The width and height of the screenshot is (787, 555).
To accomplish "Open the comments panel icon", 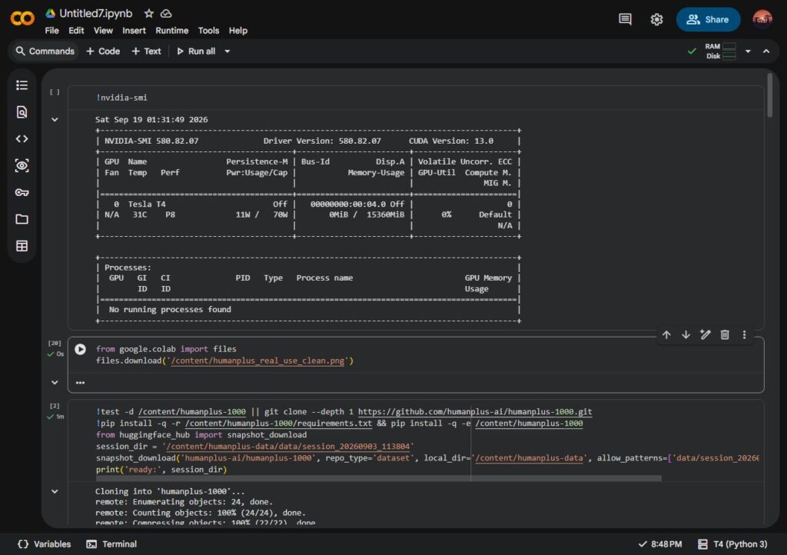I will (x=625, y=19).
